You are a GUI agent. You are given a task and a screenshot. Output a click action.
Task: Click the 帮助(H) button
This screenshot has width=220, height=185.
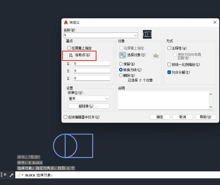[206, 117]
